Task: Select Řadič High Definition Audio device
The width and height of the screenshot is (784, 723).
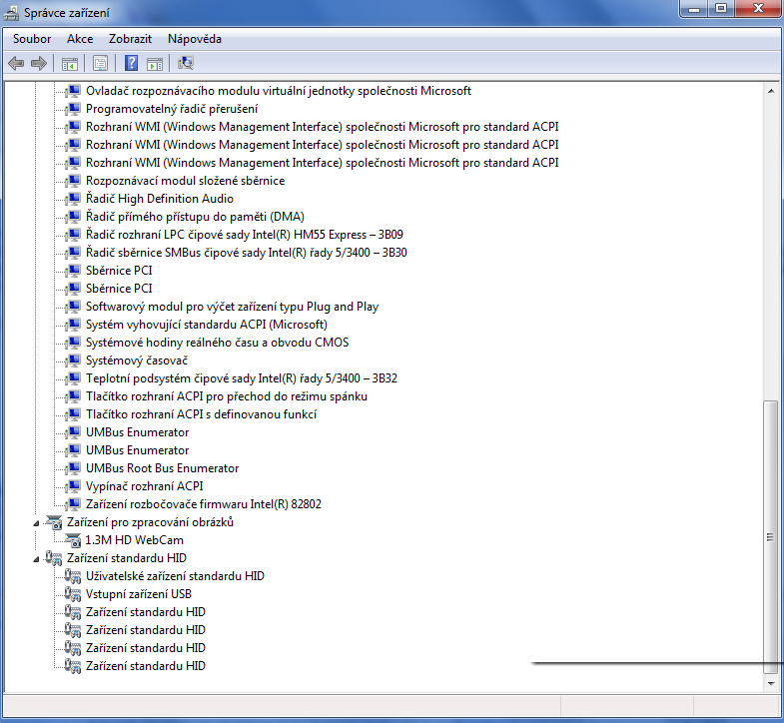Action: 160,199
